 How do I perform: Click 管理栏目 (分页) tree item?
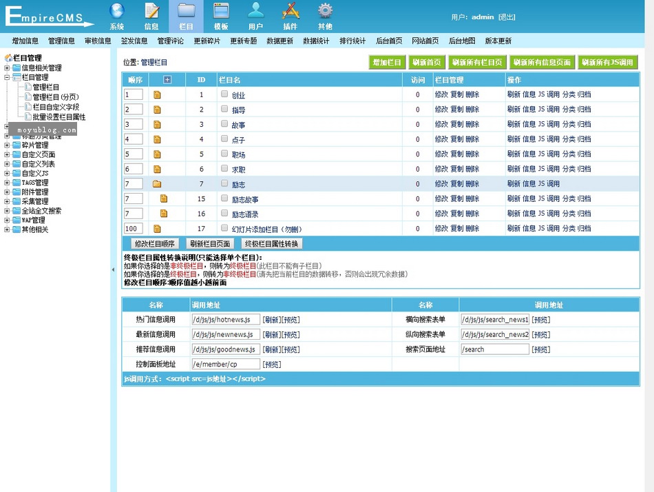pos(56,97)
